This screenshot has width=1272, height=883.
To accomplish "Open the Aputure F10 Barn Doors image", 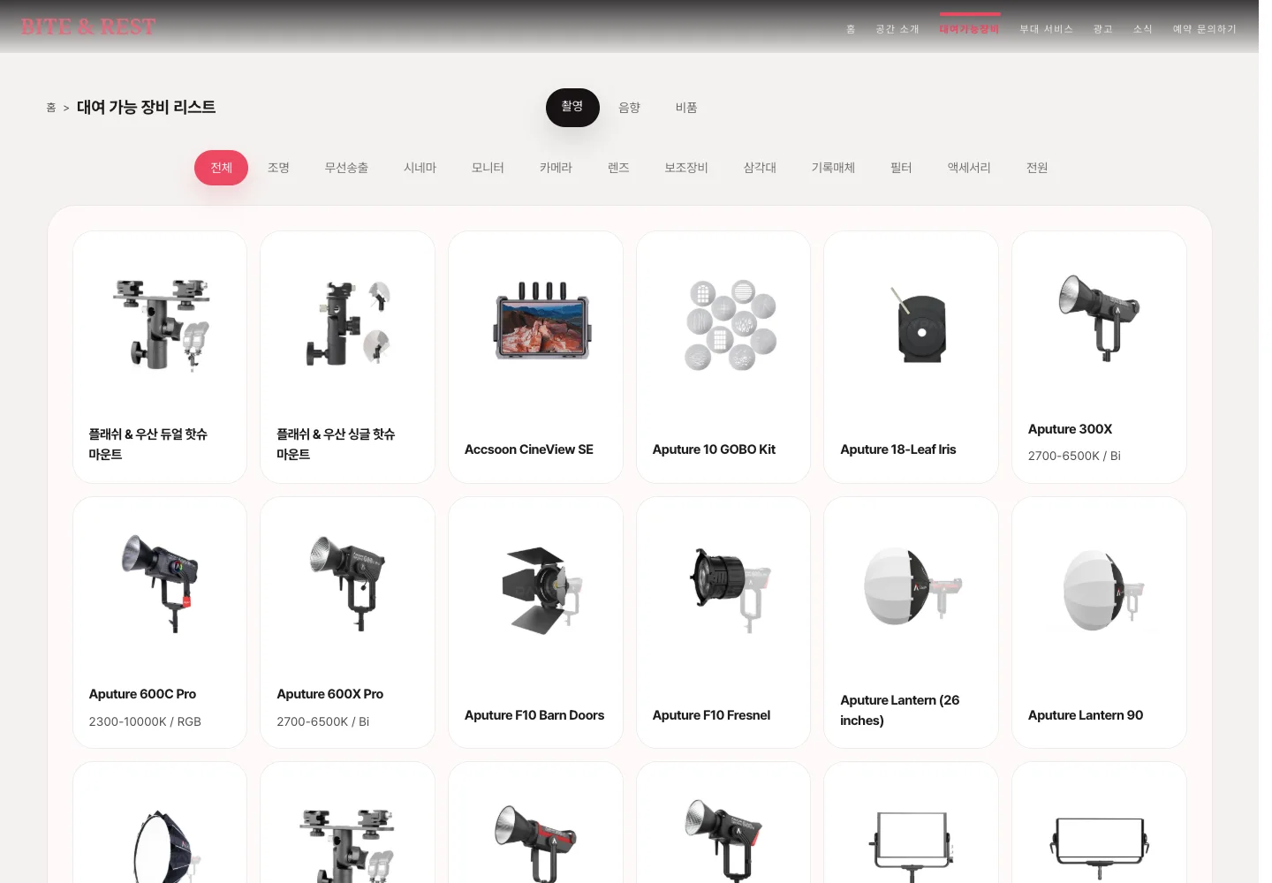I will tap(542, 591).
